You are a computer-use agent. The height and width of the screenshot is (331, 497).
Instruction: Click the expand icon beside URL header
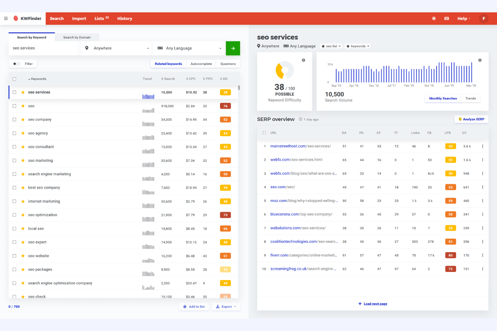264,133
